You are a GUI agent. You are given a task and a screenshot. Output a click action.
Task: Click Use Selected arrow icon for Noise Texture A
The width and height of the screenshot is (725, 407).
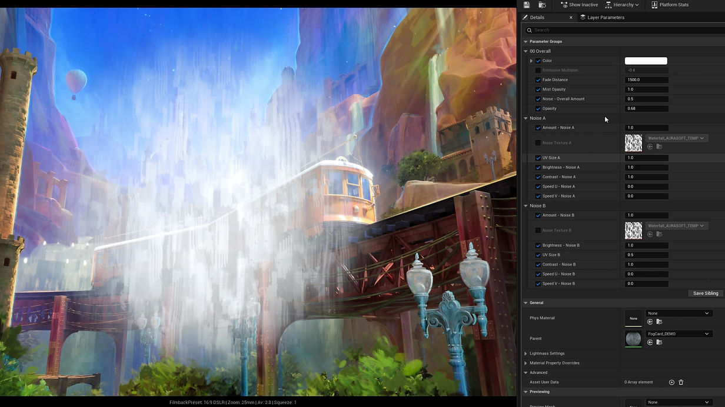coord(650,146)
